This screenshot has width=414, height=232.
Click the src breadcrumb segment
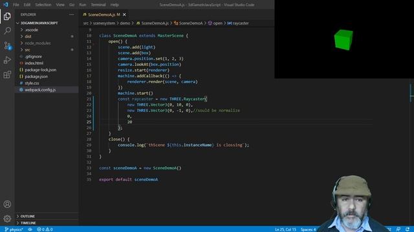coord(86,23)
